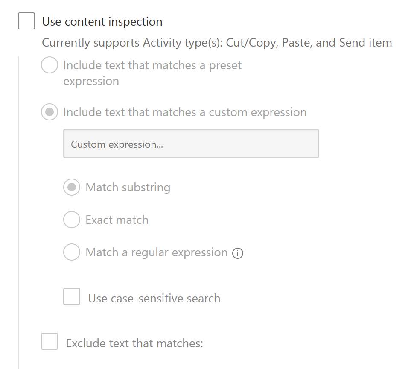Pick the Match a regular expression radio
Image resolution: width=411 pixels, height=369 pixels.
click(x=72, y=252)
